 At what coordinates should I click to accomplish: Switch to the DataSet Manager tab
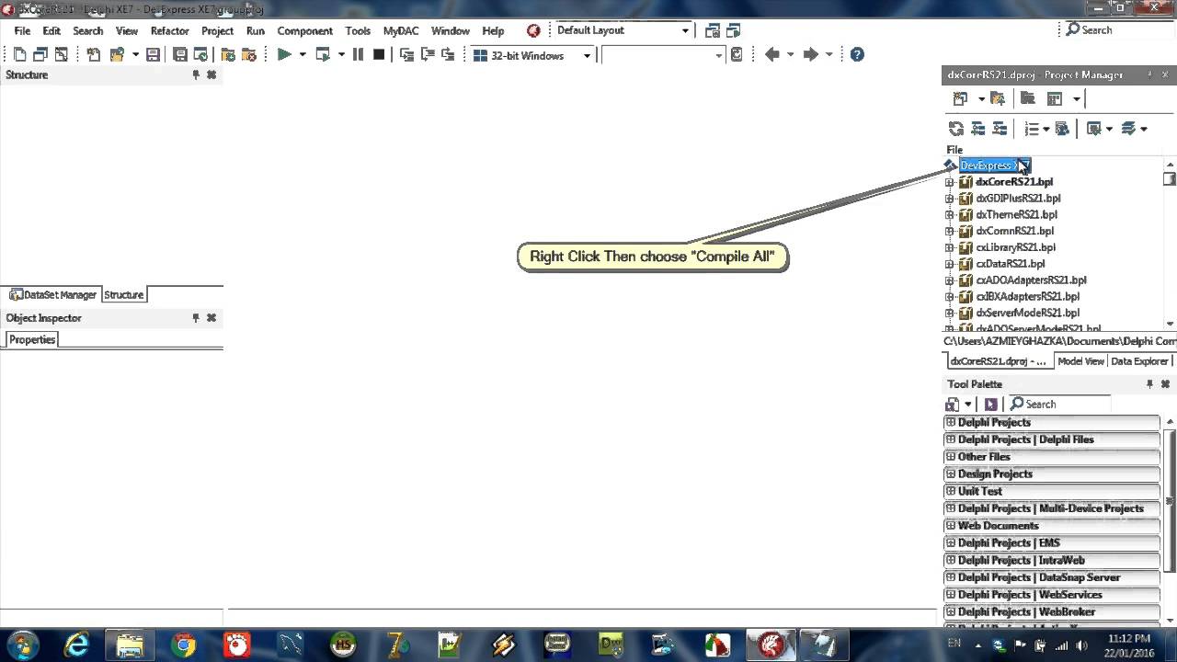pyautogui.click(x=52, y=294)
